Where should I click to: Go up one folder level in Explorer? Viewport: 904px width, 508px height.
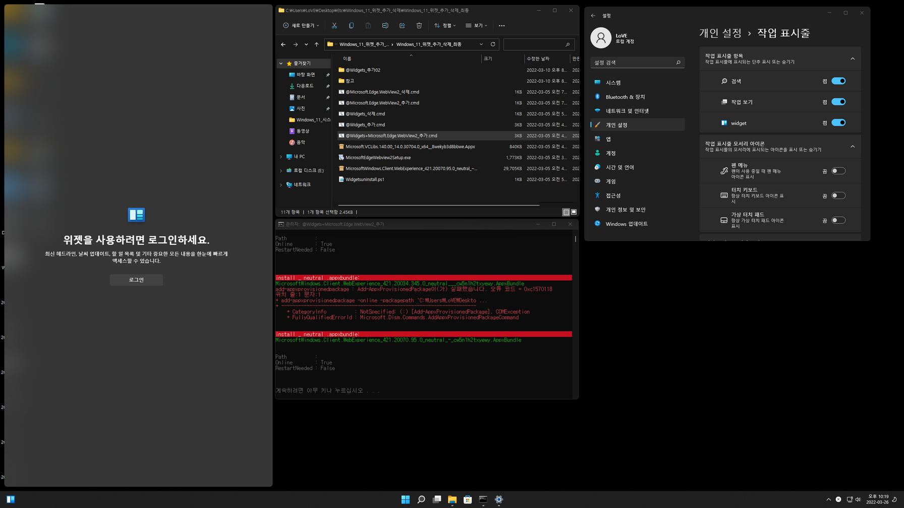(x=317, y=44)
